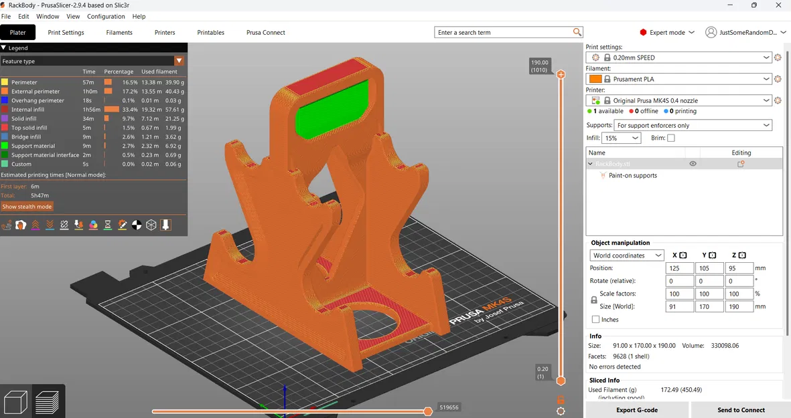This screenshot has width=791, height=418.
Task: Click the Size Z input field
Action: coord(739,306)
